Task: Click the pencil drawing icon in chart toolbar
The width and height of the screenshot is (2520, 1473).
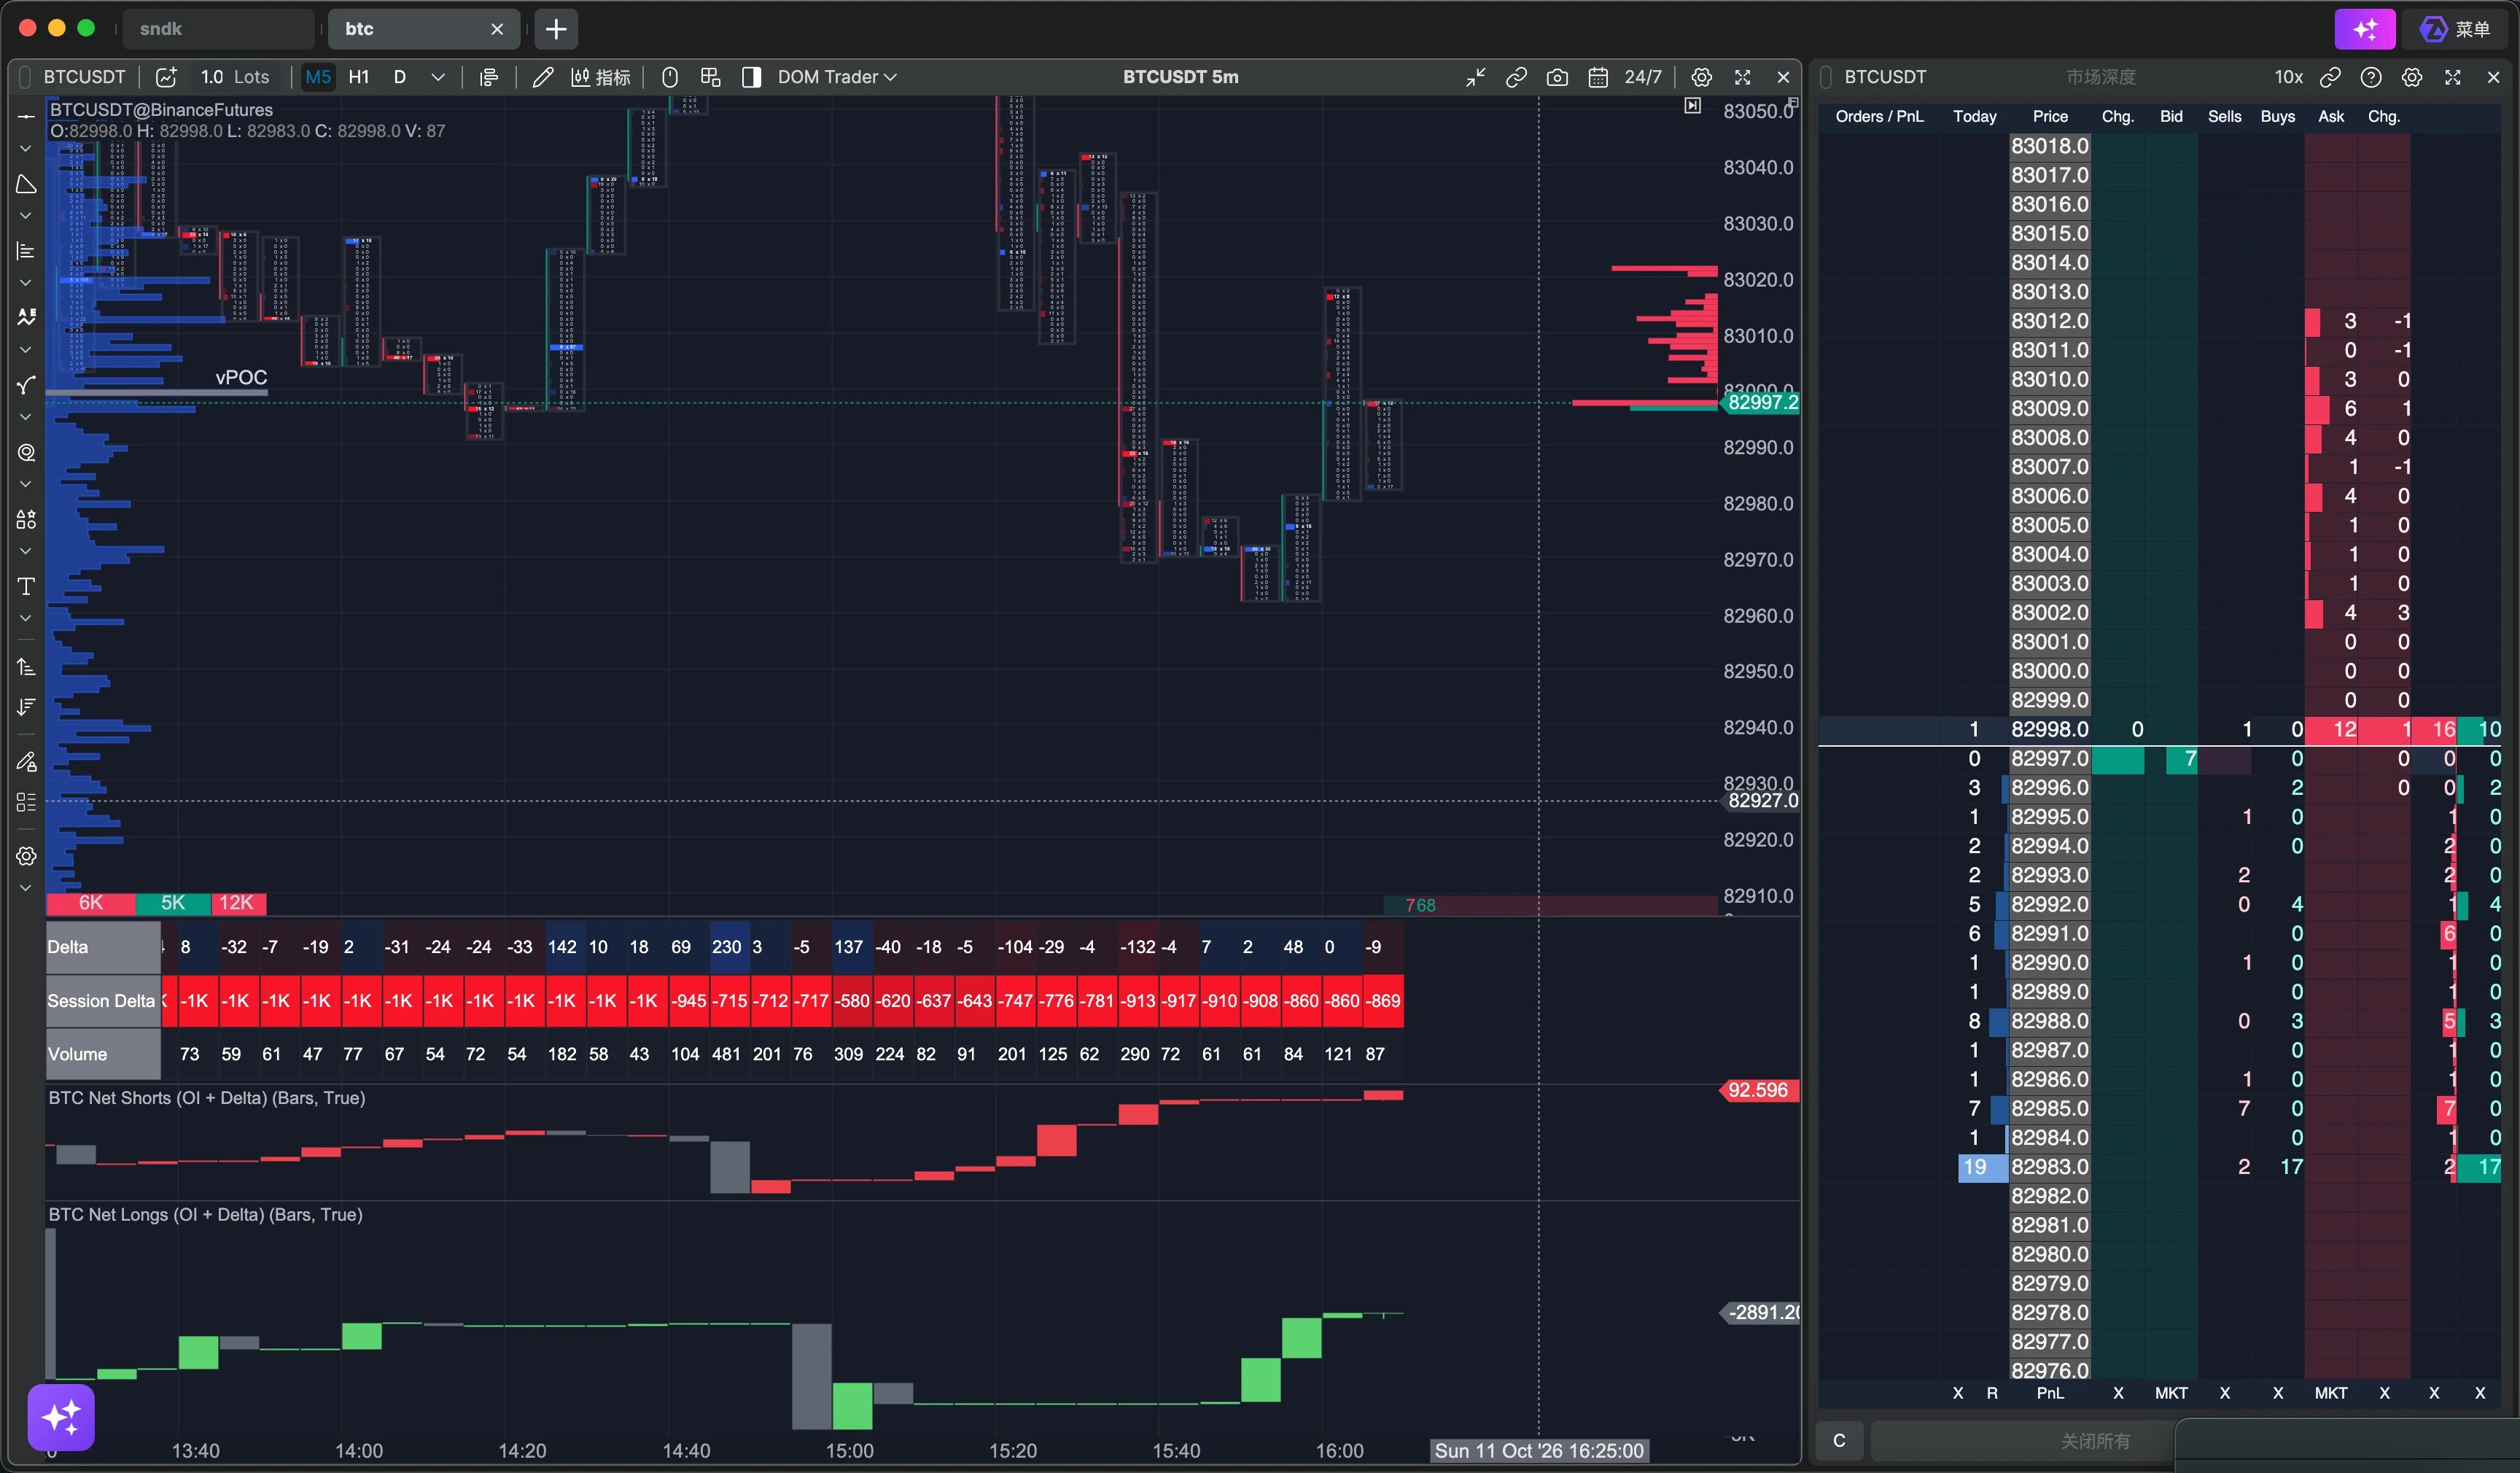Action: tap(542, 77)
